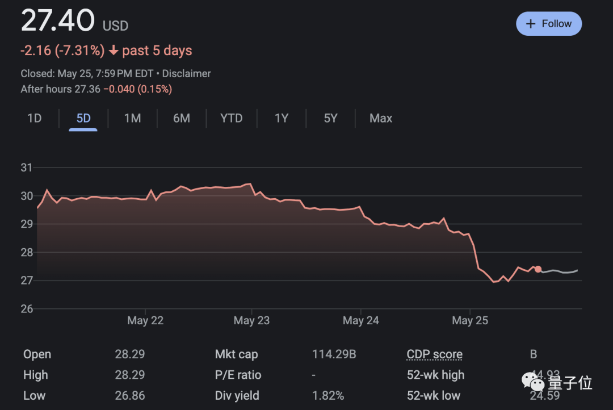This screenshot has height=410, width=613.
Task: Click the plus icon in Follow button
Action: tap(531, 24)
